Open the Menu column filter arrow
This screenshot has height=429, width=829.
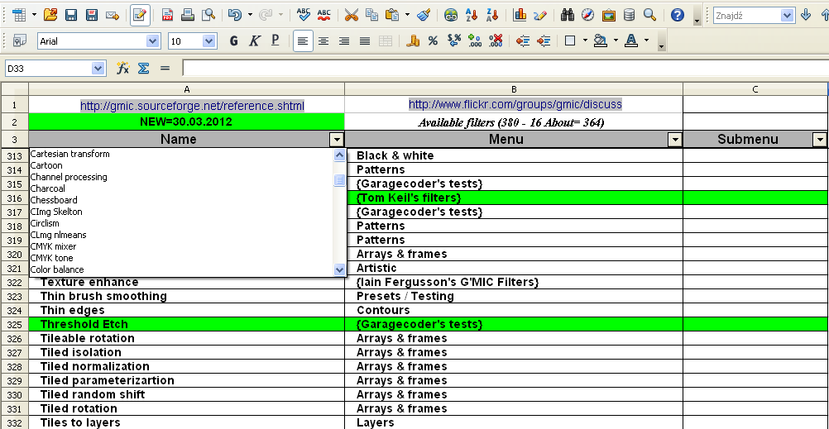(x=674, y=140)
